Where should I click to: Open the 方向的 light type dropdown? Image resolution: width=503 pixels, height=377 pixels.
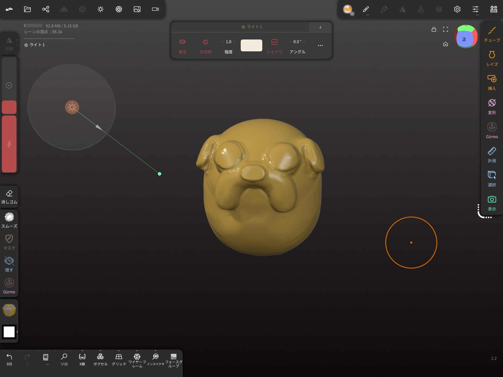(x=205, y=46)
